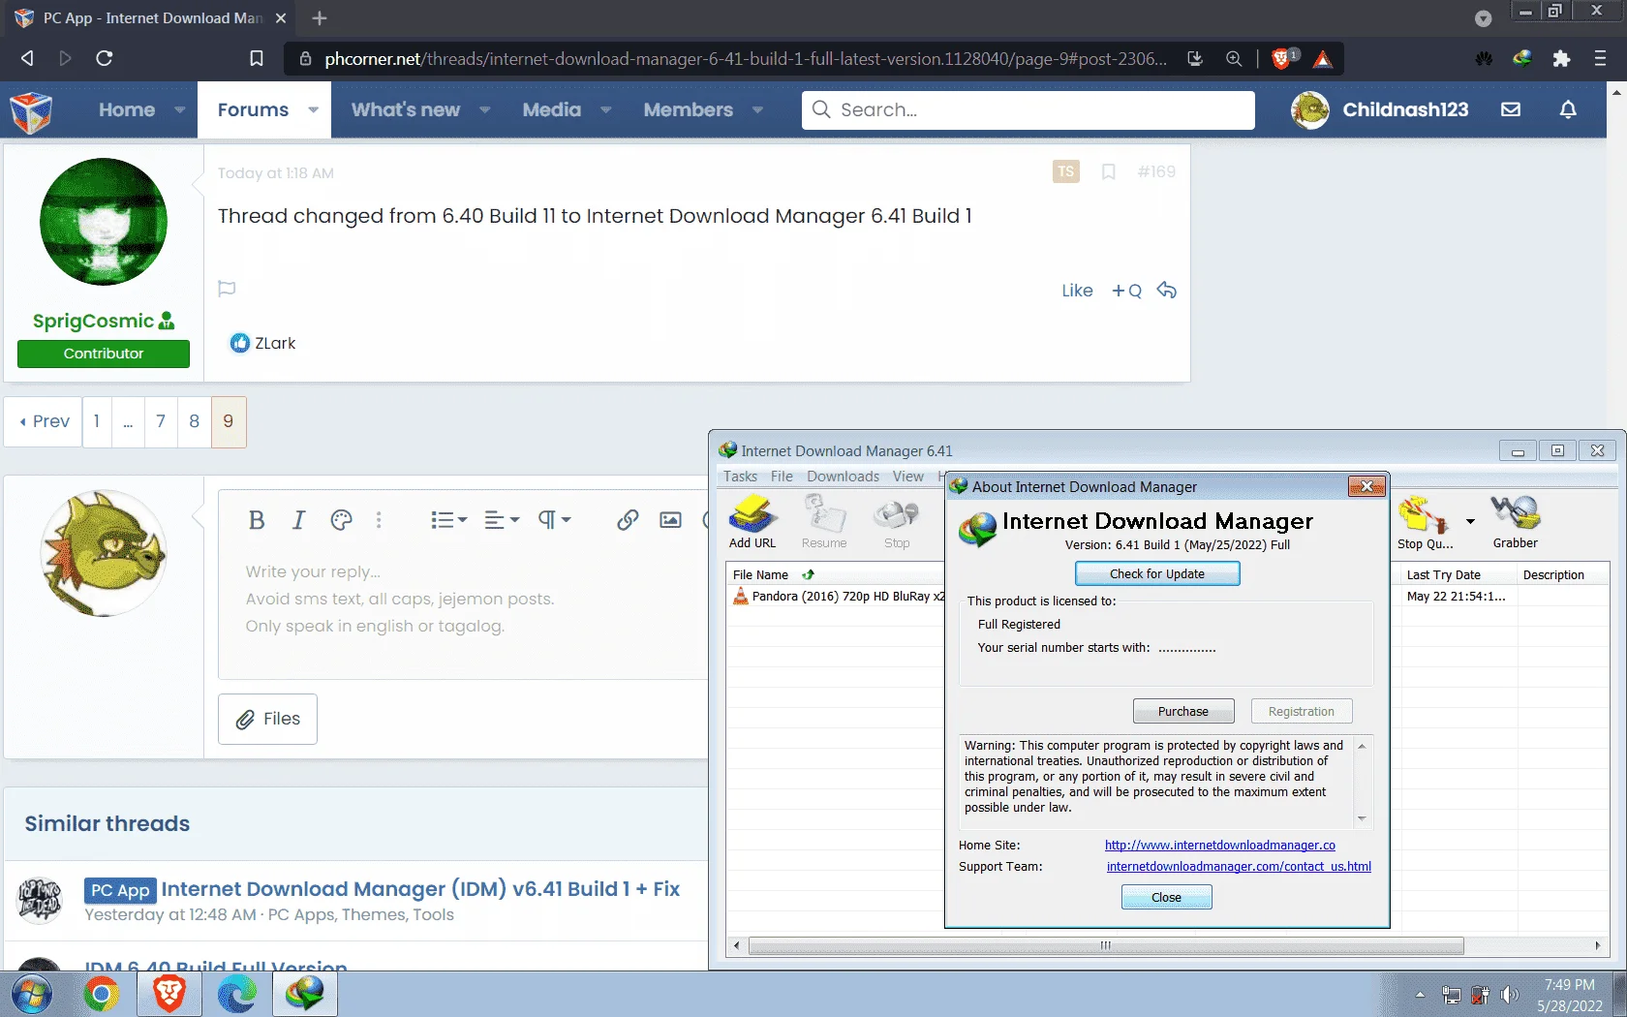This screenshot has width=1627, height=1017.
Task: Open the View menu in IDM
Action: (907, 477)
